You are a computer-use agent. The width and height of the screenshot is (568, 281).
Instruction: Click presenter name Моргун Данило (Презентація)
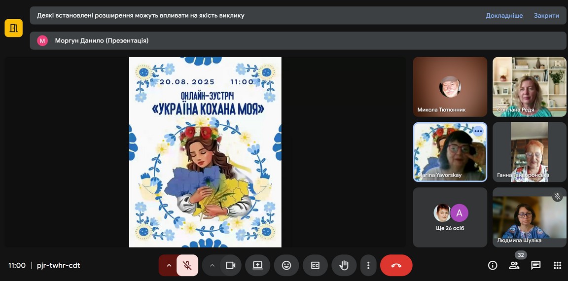tap(102, 40)
